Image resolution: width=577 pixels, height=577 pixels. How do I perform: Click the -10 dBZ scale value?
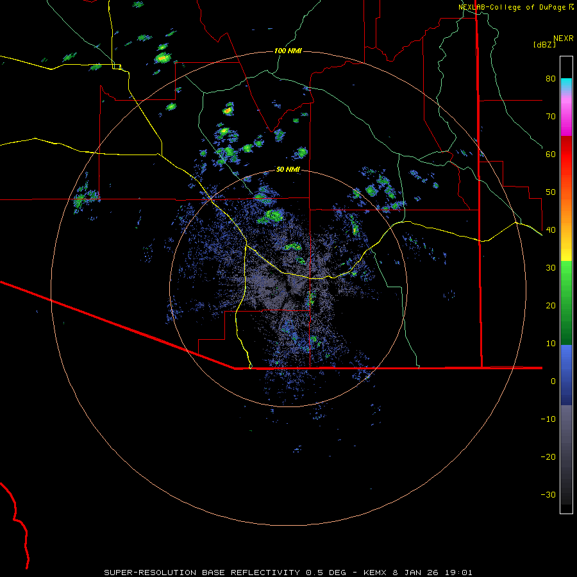548,419
